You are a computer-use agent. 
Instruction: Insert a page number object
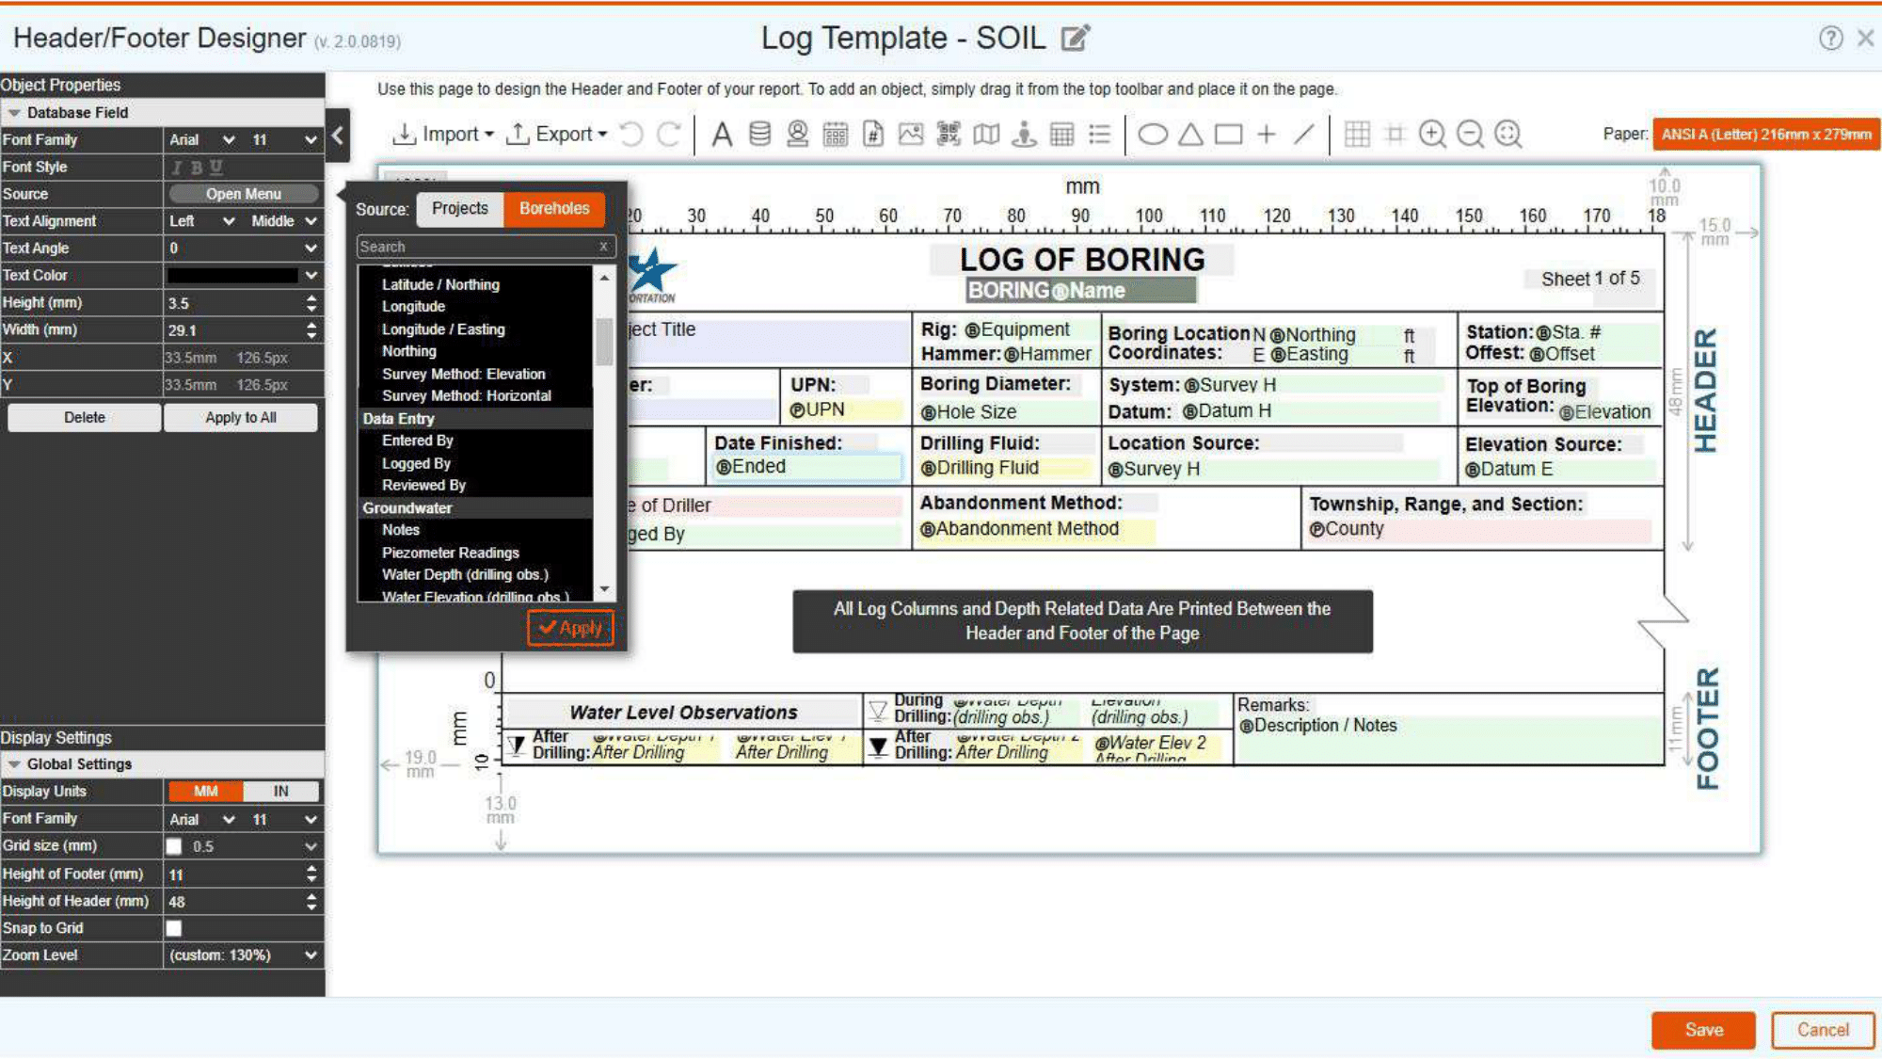tap(873, 135)
